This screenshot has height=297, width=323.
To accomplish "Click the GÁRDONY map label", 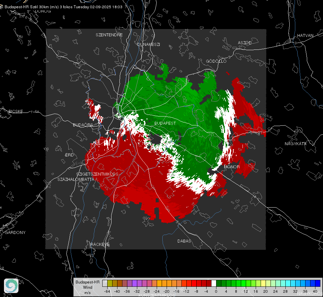I will [15, 233].
